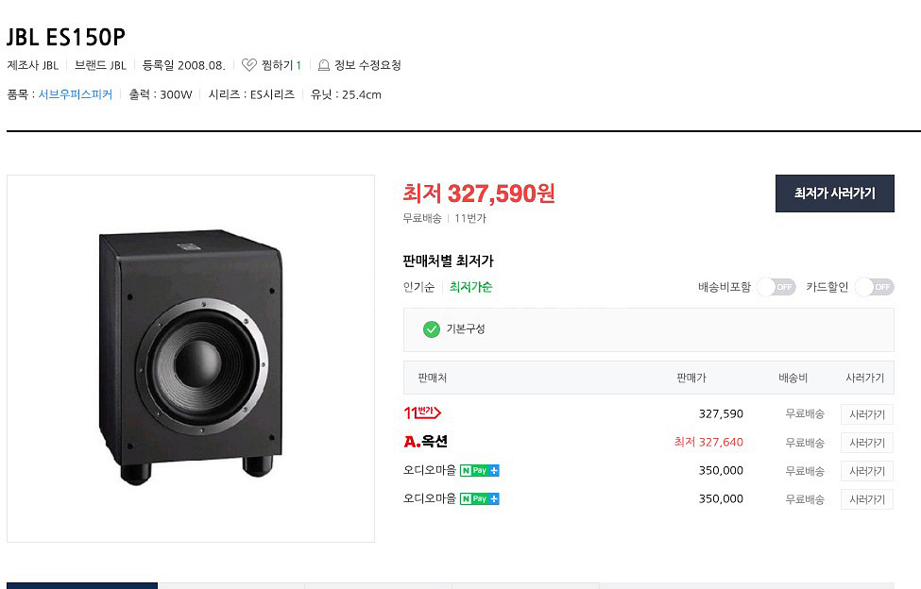The image size is (921, 589).
Task: Open the 서브우퍼스피커 category link
Action: 76,94
